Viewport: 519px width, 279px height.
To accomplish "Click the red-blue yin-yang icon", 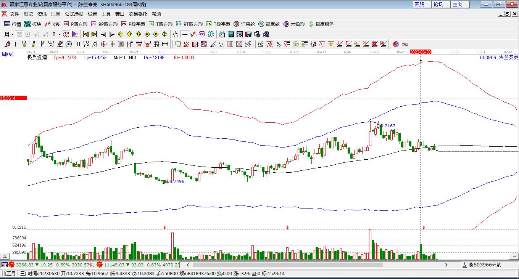I will point(396,44).
